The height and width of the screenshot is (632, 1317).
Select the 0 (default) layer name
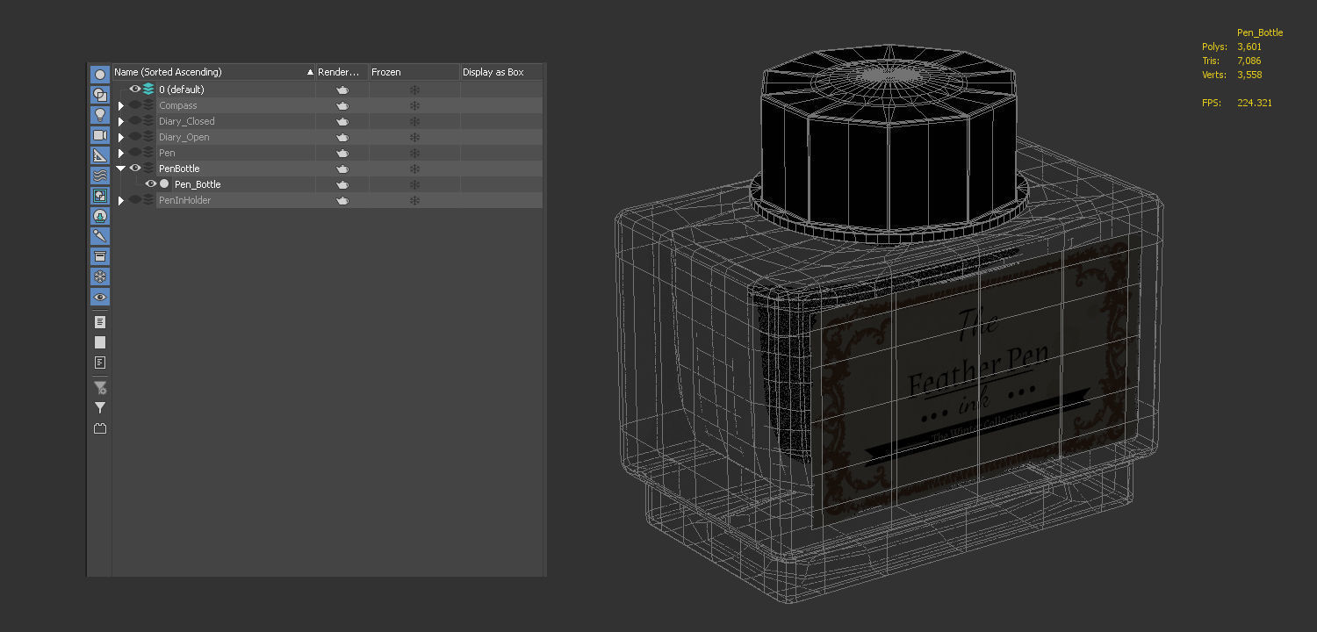click(x=181, y=90)
